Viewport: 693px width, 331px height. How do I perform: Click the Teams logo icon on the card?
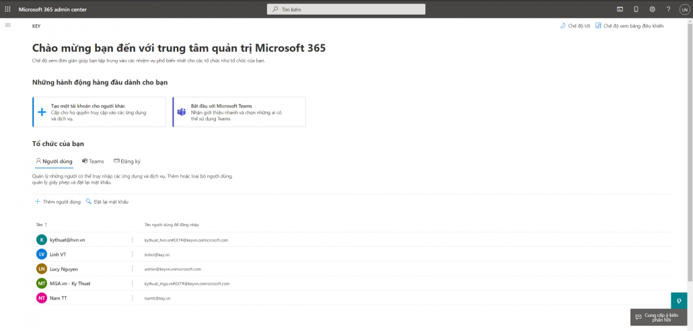(181, 112)
